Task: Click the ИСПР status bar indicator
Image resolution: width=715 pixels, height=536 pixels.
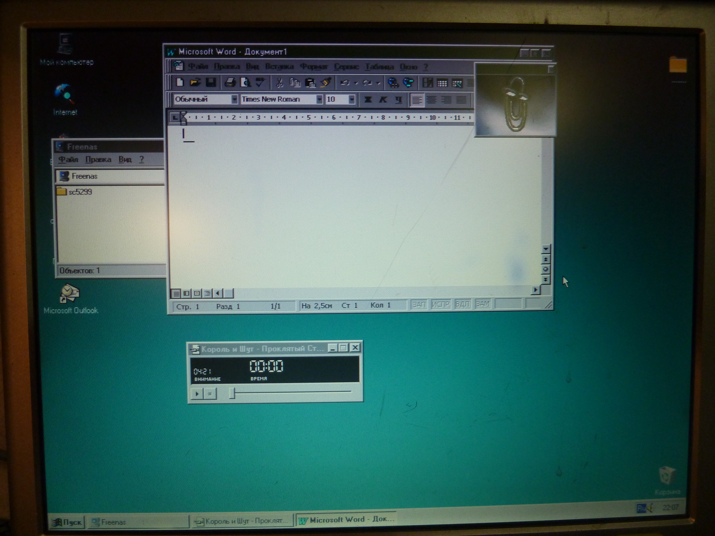Action: pos(440,304)
